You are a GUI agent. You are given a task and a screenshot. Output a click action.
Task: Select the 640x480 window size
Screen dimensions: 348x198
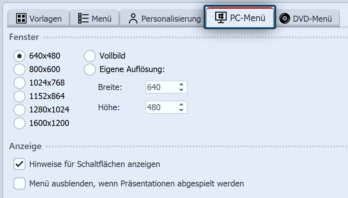(x=19, y=56)
